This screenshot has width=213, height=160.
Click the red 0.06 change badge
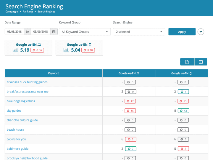pyautogui.click(x=38, y=50)
